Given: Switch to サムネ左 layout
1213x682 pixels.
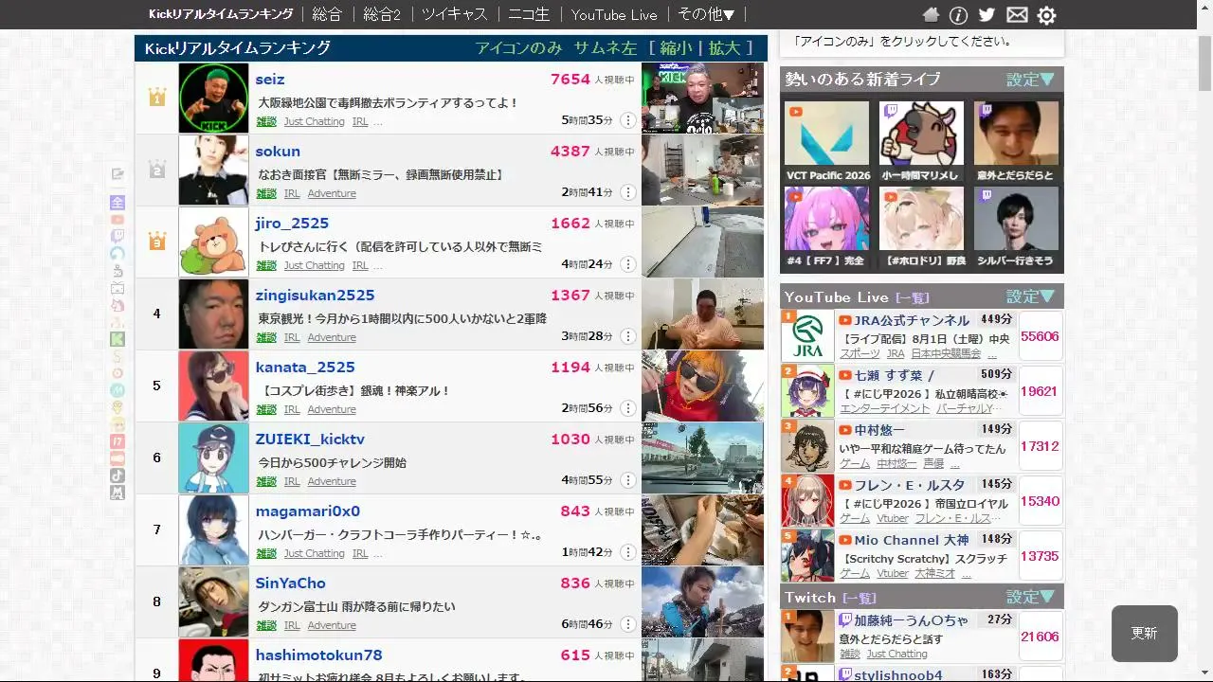Looking at the screenshot, I should click(606, 48).
